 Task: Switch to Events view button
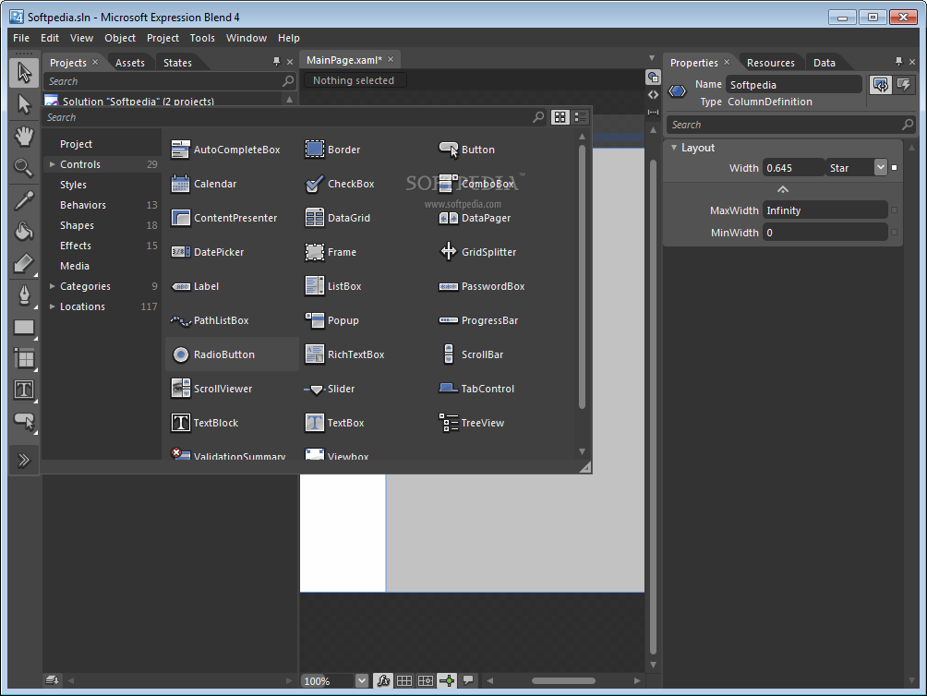point(904,85)
